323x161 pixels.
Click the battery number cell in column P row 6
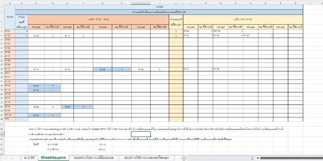[x=251, y=36]
